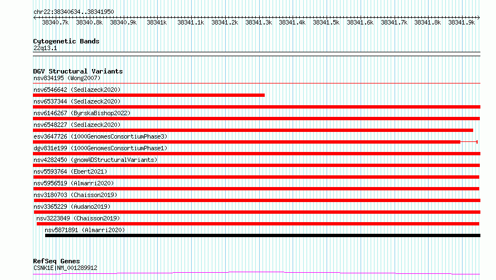Click the 38341.5k ruler tick label
Screen dimensions: 496x280
click(326, 22)
